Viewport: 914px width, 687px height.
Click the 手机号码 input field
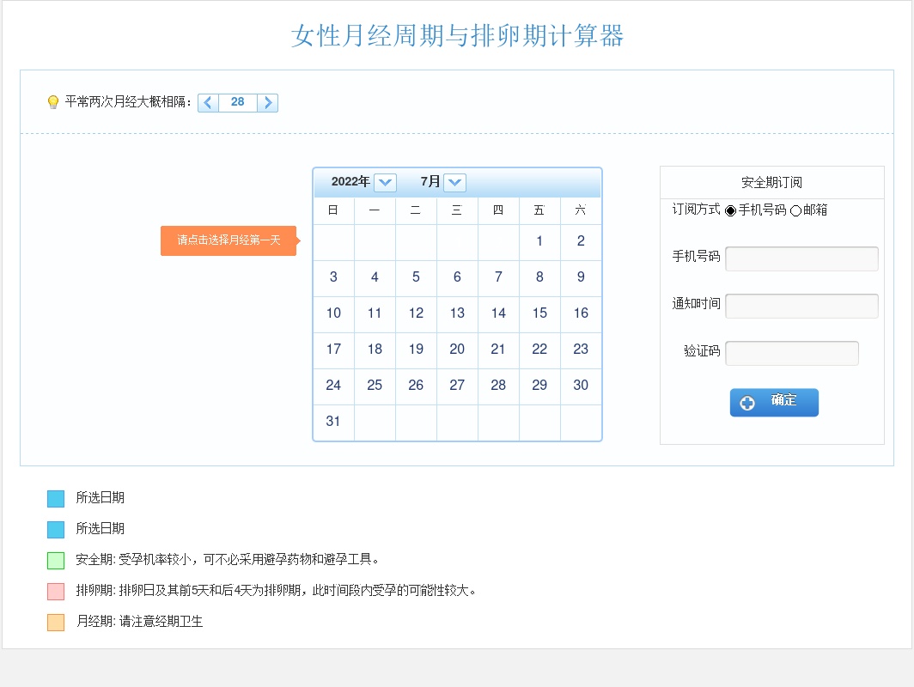[801, 258]
